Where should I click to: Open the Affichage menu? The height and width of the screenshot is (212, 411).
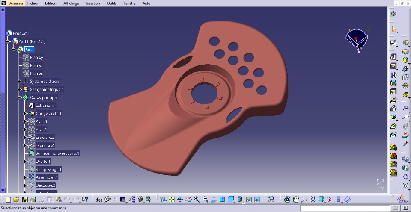pos(71,3)
